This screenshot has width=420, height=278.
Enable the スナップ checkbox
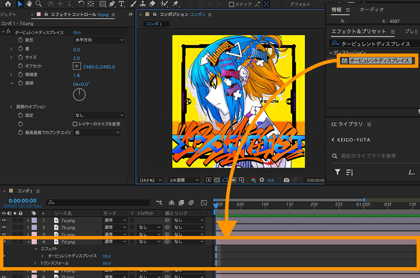point(232,4)
